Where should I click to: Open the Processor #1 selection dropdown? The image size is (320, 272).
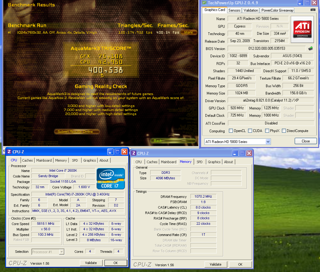pyautogui.click(x=62, y=252)
